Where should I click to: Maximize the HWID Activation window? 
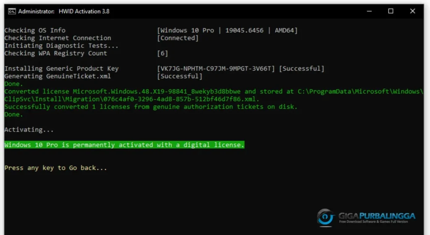click(x=391, y=11)
